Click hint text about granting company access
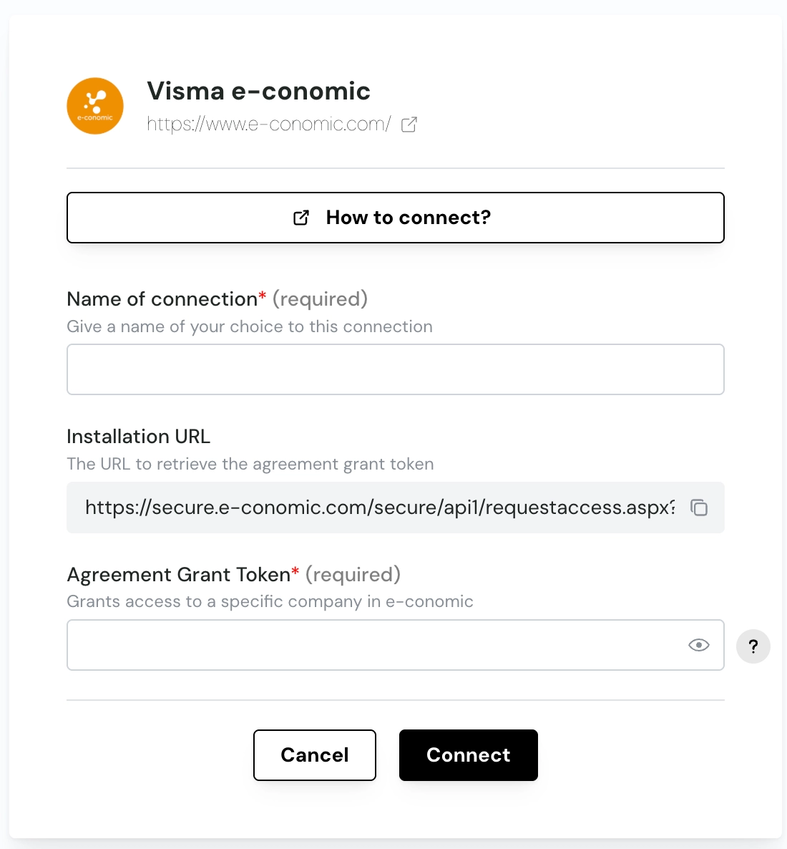787x849 pixels. (270, 601)
